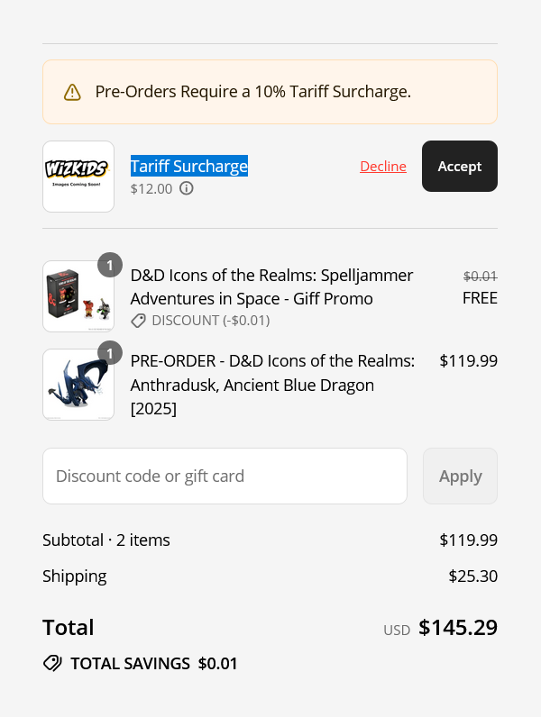541x717 pixels.
Task: Click the DISCOUNT (-$0.01) label
Action: click(x=211, y=321)
